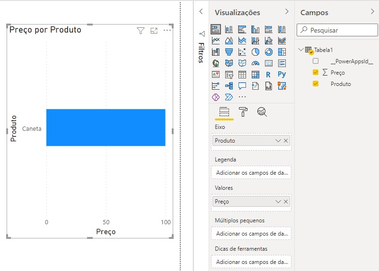Screen dimensions: 379x271
Task: Collapse the Tabela1 table node
Action: click(301, 50)
